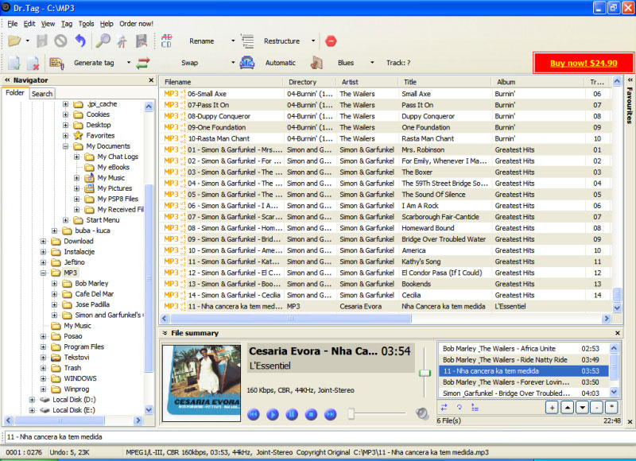Sort by the Artist column header
636x461 pixels.
pos(366,82)
